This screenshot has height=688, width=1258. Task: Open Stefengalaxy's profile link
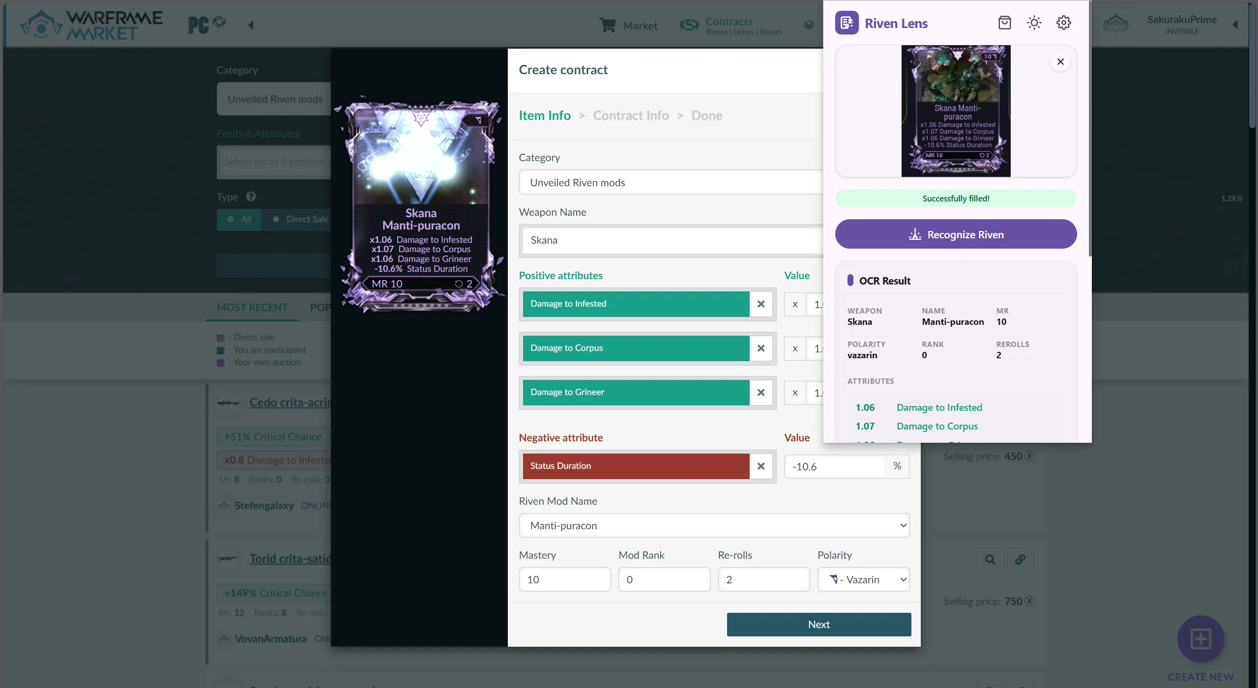(x=263, y=505)
